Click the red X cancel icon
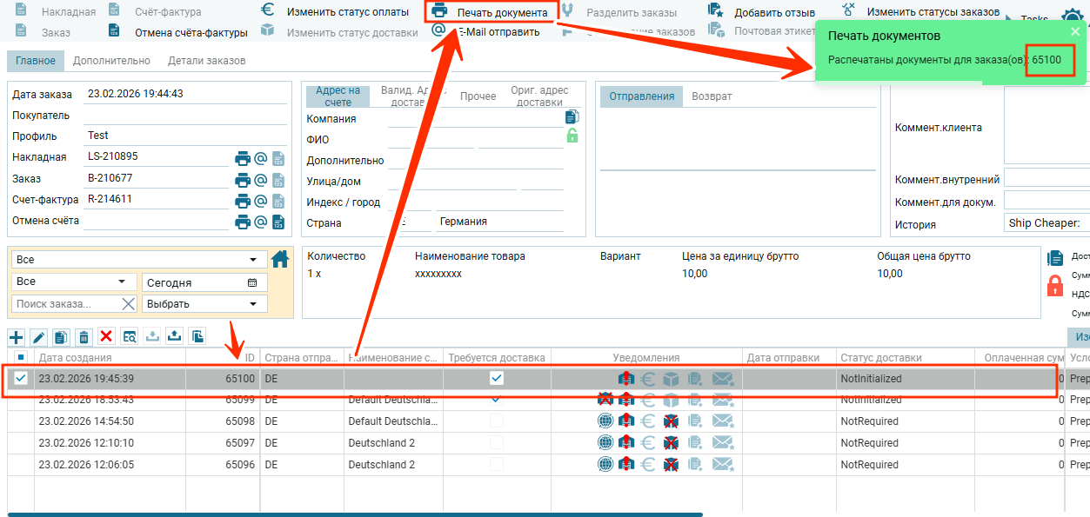This screenshot has height=517, width=1090. click(106, 336)
